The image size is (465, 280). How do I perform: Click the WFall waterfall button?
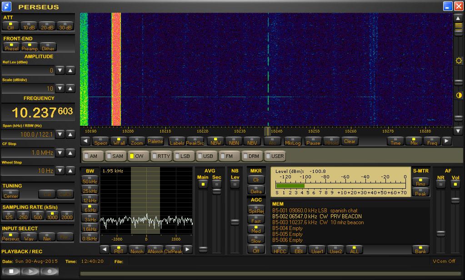click(119, 142)
